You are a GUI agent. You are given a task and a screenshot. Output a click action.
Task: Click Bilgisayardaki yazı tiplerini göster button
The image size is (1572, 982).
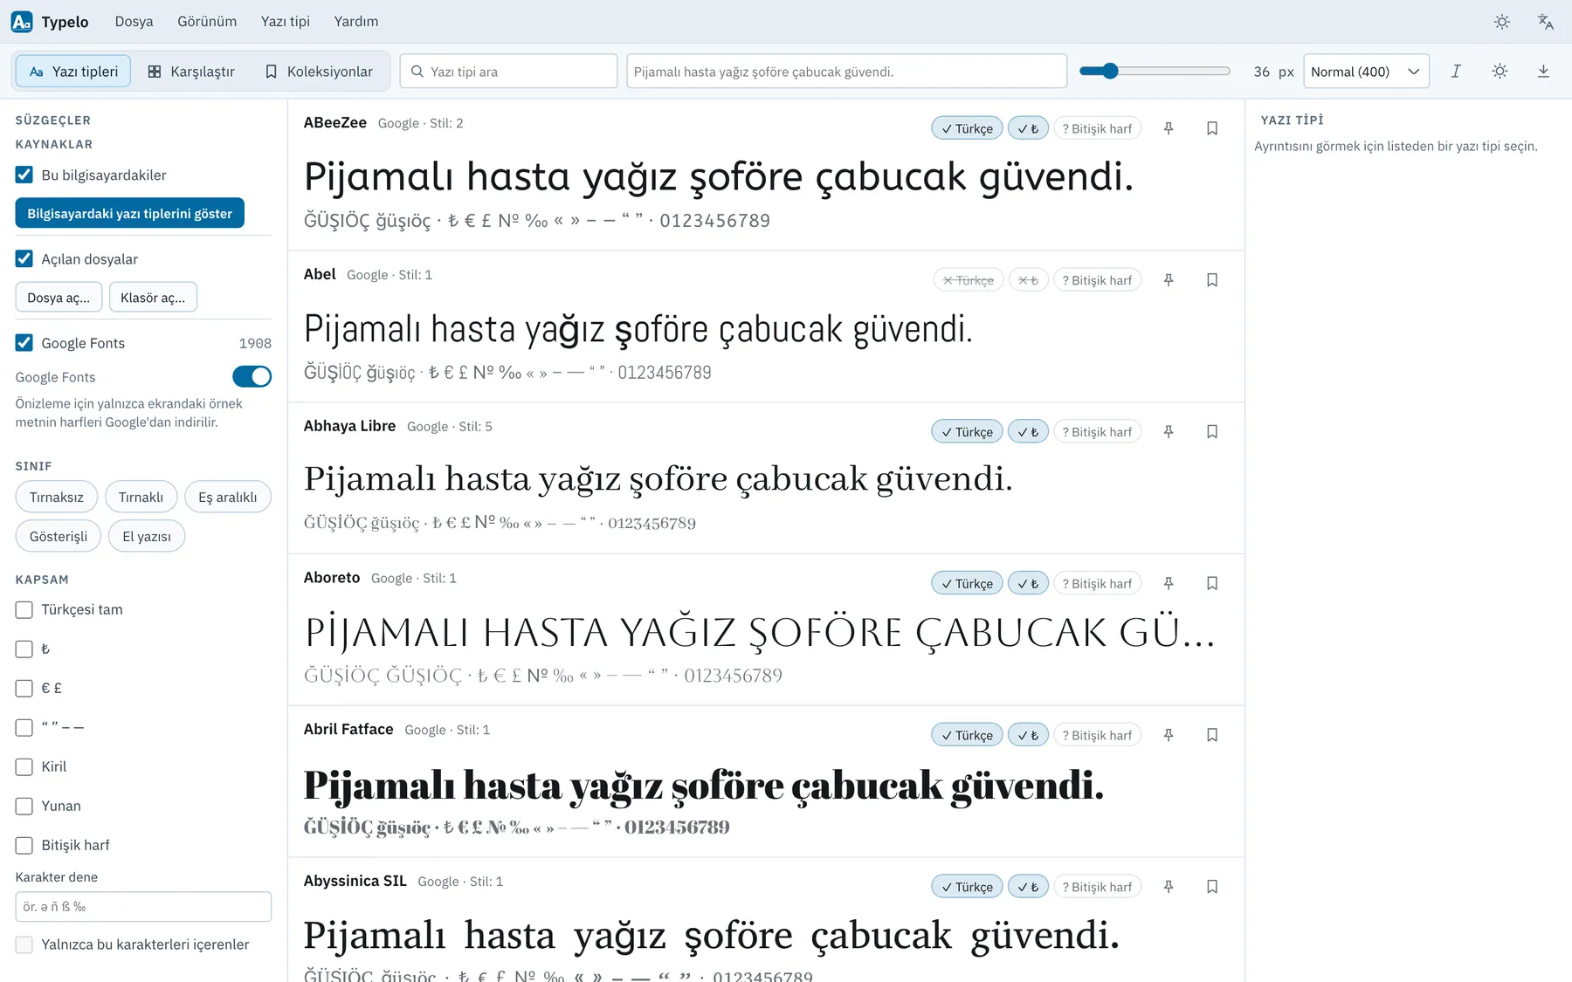129,214
